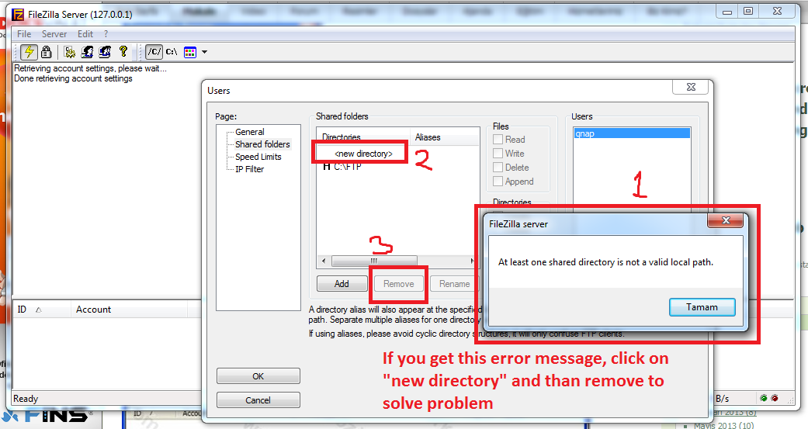This screenshot has width=808, height=429.
Task: Open the File menu
Action: tap(24, 34)
